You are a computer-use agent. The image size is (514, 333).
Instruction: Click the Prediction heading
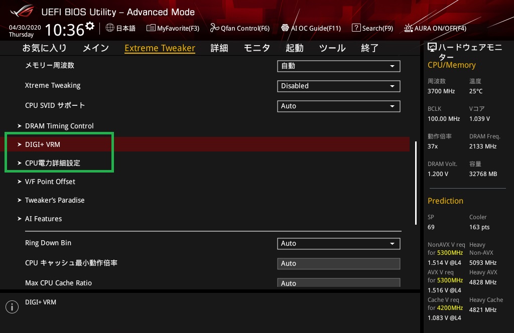coord(446,201)
